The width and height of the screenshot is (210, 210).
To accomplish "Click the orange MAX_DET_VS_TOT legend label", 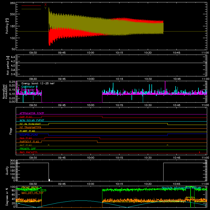I will tap(33, 193).
